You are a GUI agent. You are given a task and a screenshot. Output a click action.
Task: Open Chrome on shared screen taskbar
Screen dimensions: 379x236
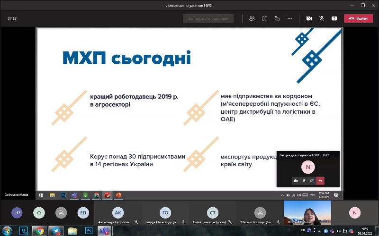[97, 195]
